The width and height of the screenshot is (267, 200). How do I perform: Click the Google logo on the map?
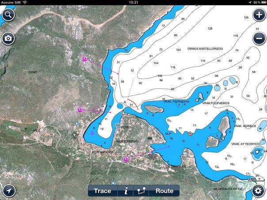coord(11,176)
